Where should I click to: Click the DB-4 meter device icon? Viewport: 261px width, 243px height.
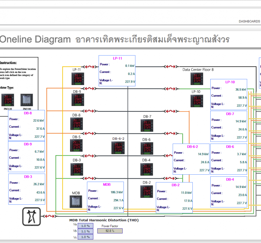[x=147, y=169]
